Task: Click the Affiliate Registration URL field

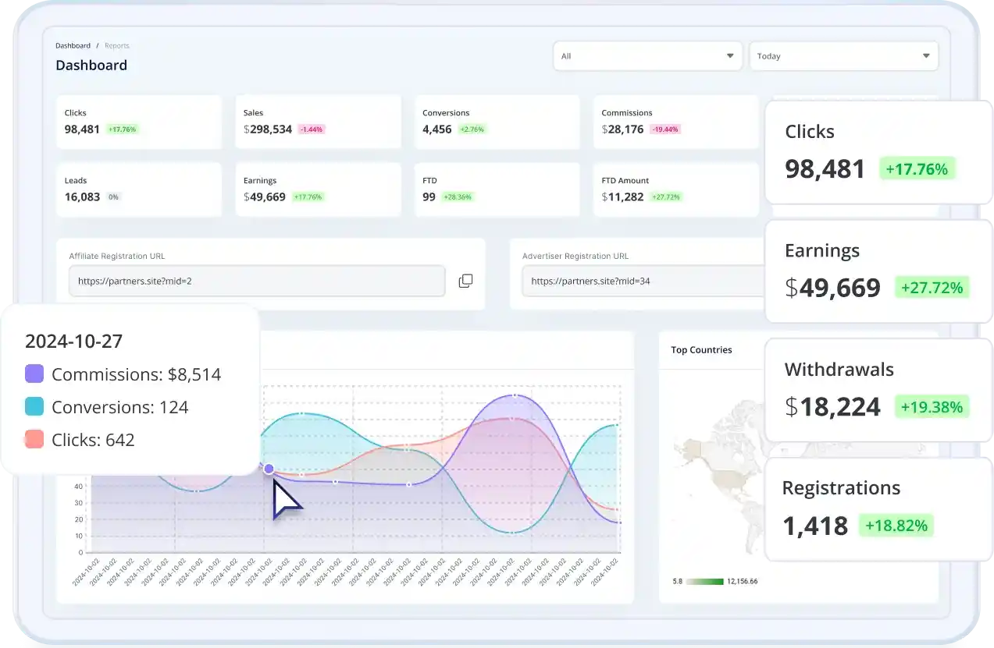Action: click(257, 281)
